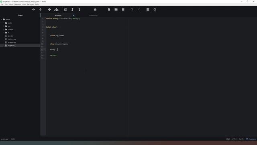Click Ren'Py grammar selector in status bar
This screenshot has height=145, width=257.
pyautogui.click(x=241, y=139)
